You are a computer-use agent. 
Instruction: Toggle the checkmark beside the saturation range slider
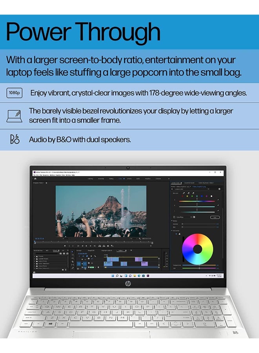218,205
